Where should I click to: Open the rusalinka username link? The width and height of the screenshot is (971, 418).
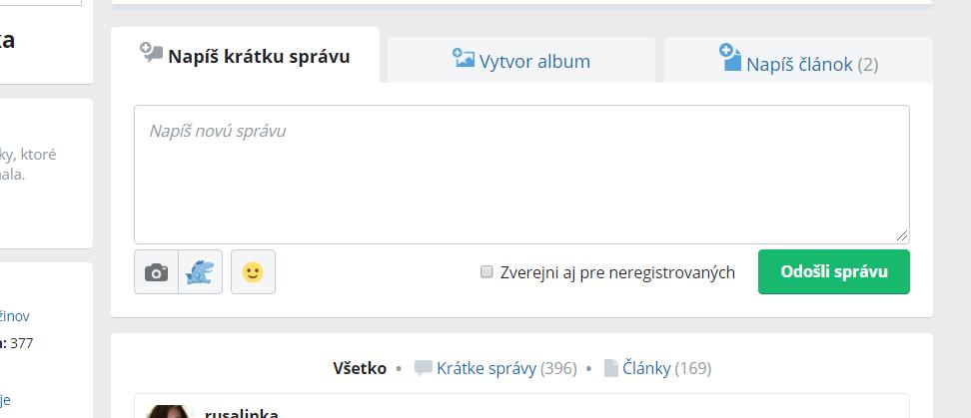click(x=242, y=413)
